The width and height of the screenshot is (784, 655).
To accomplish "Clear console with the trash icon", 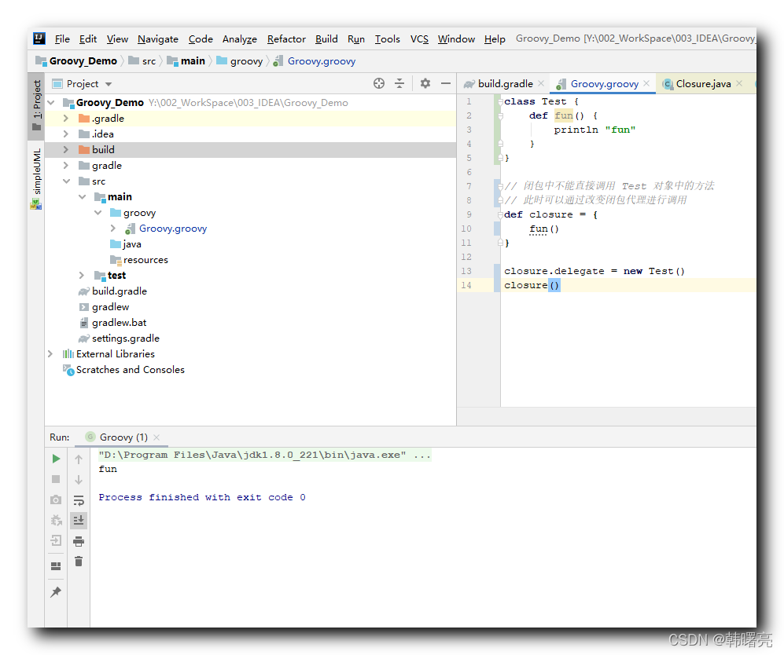I will 79,562.
